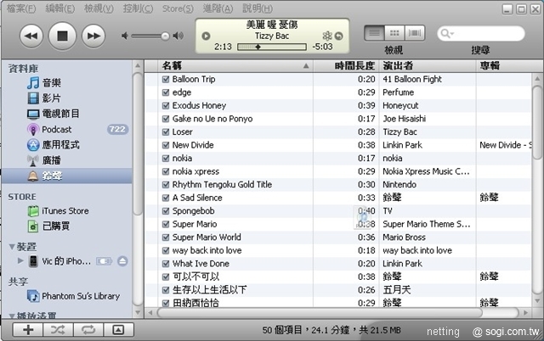Click the track list scroll-down arrow
Viewport: 544px width, 341px height.
tap(537, 301)
